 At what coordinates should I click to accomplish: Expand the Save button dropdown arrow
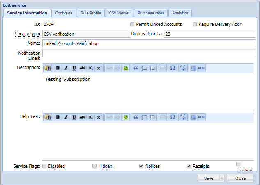click(222, 178)
